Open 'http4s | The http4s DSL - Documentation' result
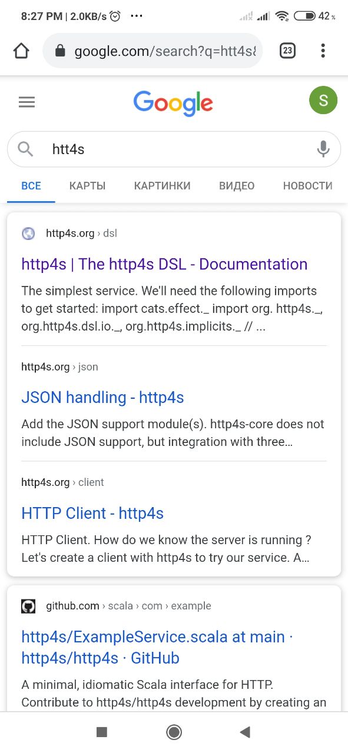Screen dimensions: 348x753 point(164,264)
